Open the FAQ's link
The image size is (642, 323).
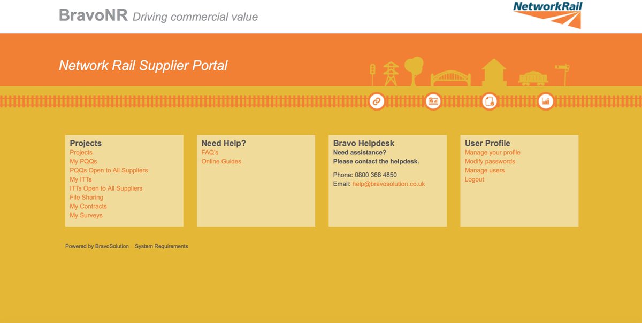coord(210,153)
